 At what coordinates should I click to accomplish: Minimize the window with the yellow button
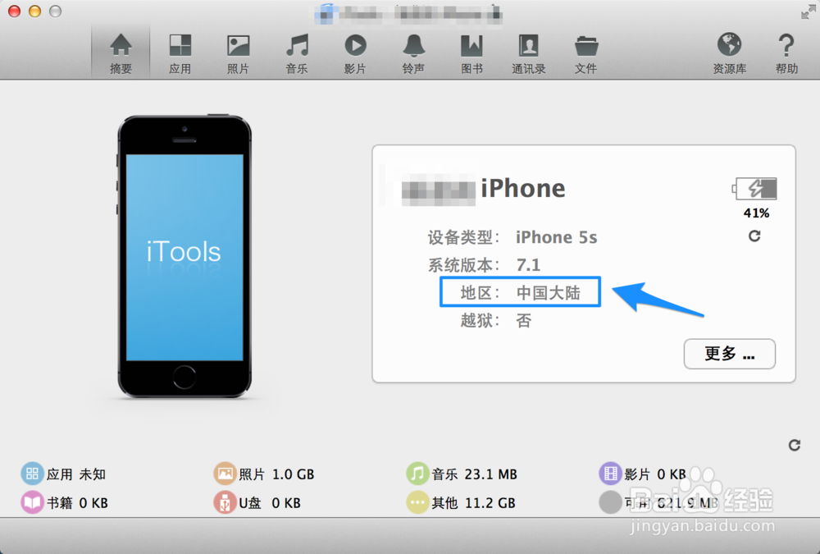point(34,11)
